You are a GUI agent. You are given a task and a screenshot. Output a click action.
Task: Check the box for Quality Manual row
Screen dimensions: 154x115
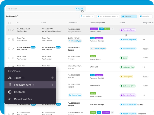point(9,39)
